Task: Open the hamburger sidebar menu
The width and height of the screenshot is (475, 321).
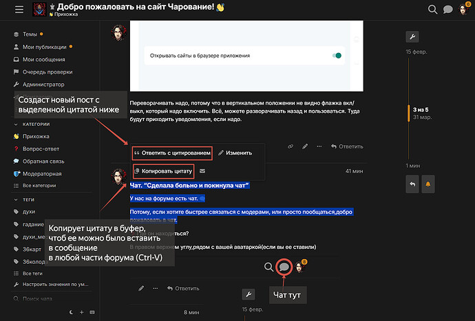Action: pos(19,10)
